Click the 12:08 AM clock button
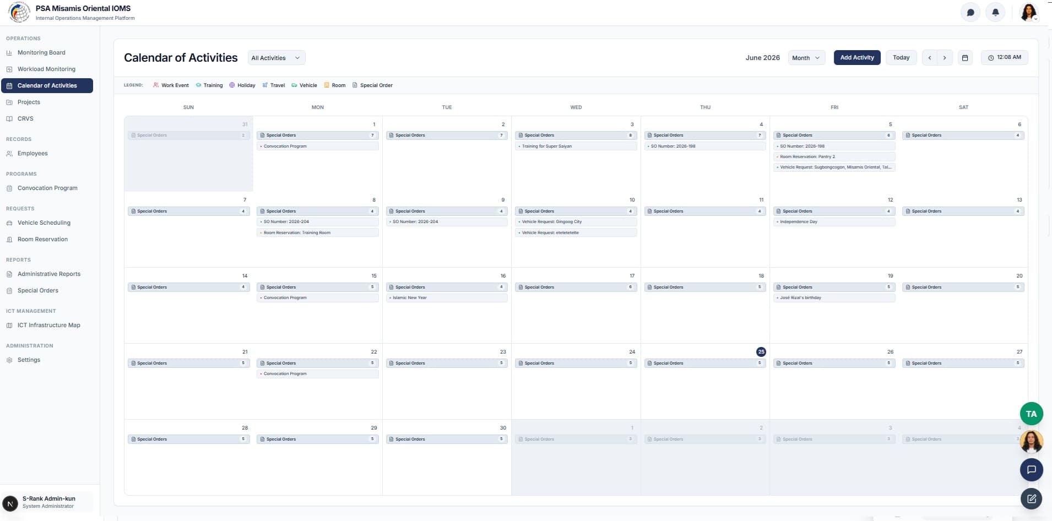 [1004, 58]
